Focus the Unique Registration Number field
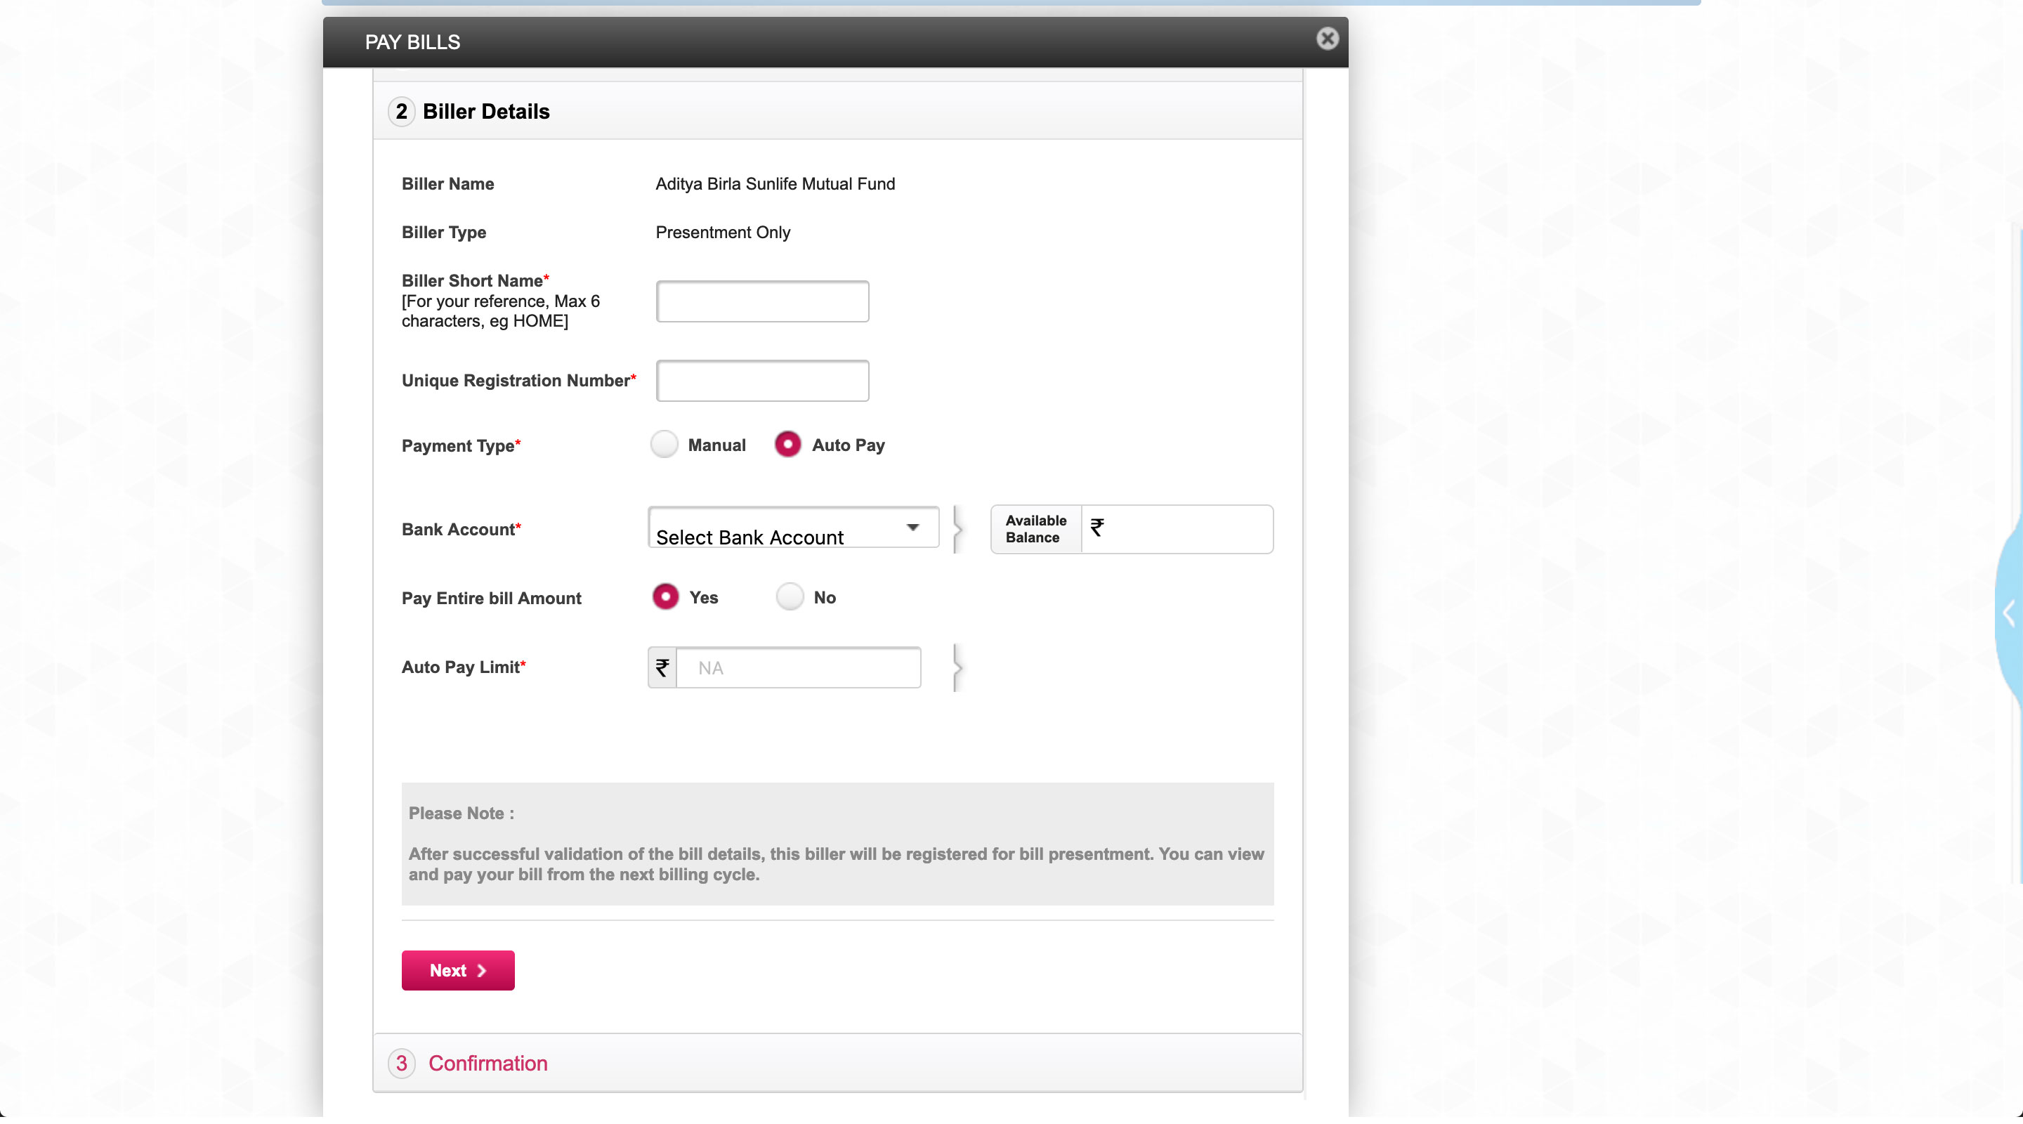Viewport: 2023px width, 1124px height. coord(761,381)
